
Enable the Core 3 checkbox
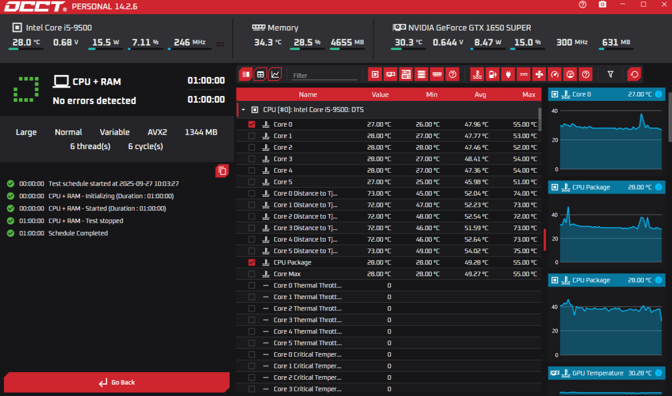pos(252,159)
